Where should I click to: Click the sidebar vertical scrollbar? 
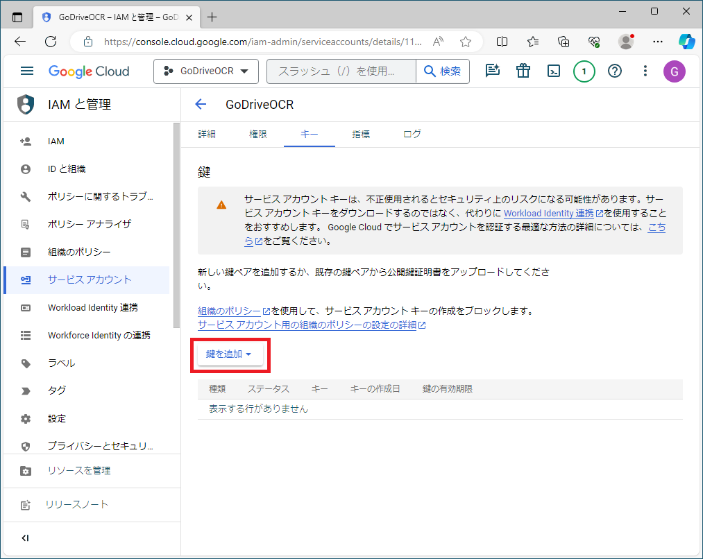[176, 225]
